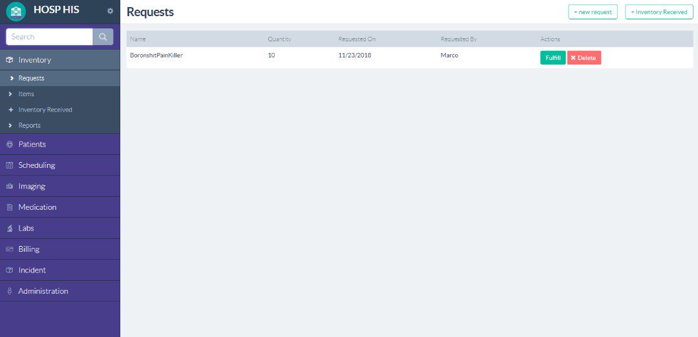Image resolution: width=698 pixels, height=337 pixels.
Task: Click the Imaging camera icon
Action: pyautogui.click(x=10, y=187)
